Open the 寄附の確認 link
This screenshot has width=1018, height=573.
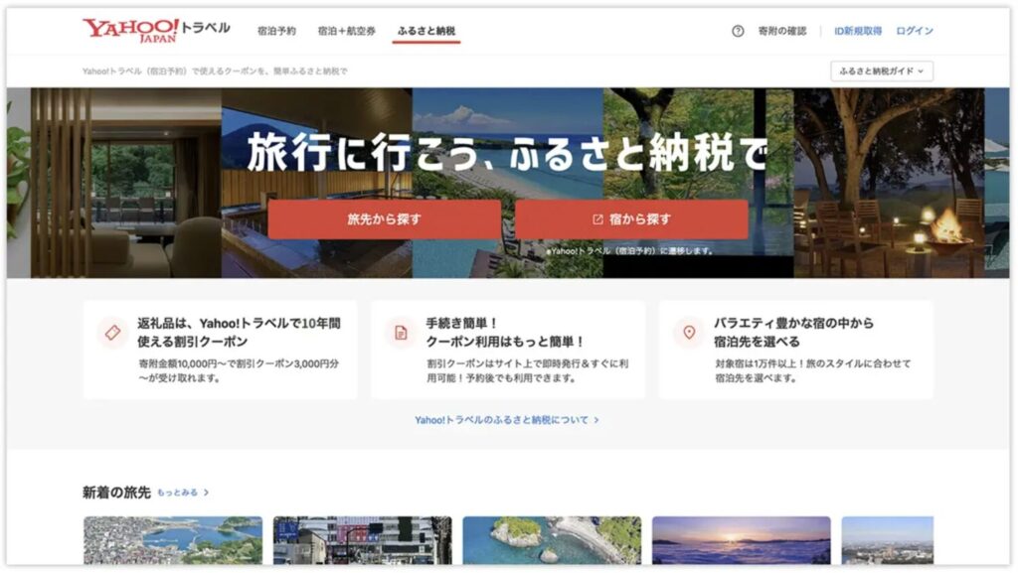point(781,31)
